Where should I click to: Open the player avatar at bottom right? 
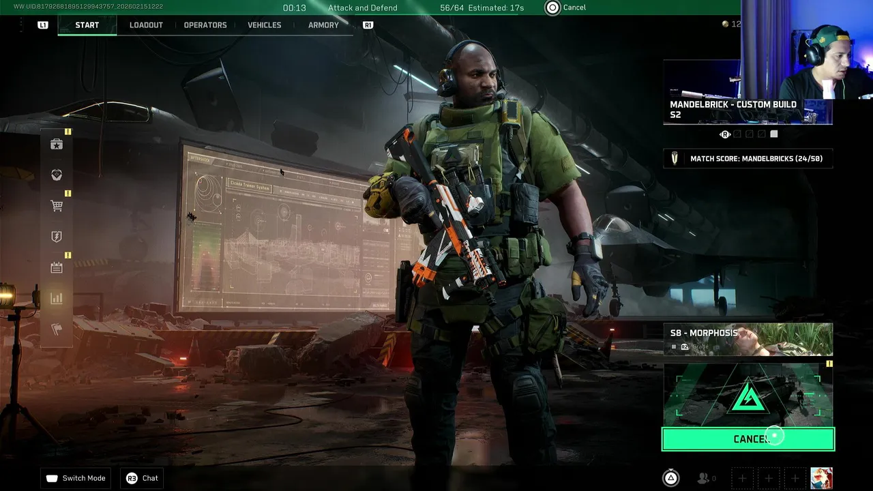tap(821, 478)
